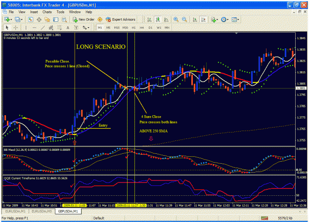This screenshot has width=309, height=222.
Task: Toggle the M15 timeframe button
Action: click(117, 28)
